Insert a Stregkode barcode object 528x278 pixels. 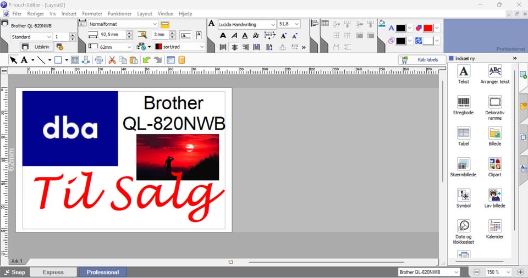(x=463, y=105)
